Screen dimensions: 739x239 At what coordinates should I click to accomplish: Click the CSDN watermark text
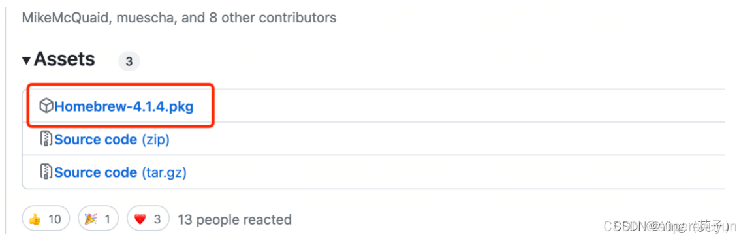click(669, 227)
